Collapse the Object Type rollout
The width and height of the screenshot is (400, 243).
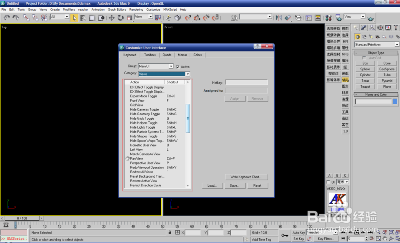coord(376,53)
